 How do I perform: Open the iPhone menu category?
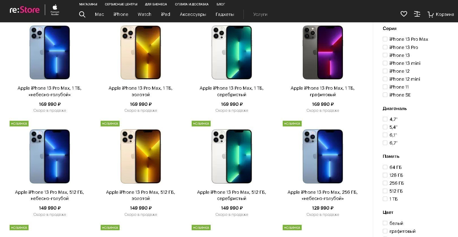(121, 14)
